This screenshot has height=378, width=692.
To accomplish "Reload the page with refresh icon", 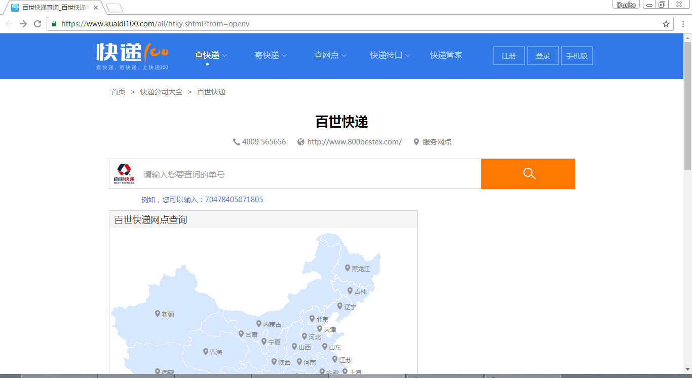I will [x=37, y=24].
